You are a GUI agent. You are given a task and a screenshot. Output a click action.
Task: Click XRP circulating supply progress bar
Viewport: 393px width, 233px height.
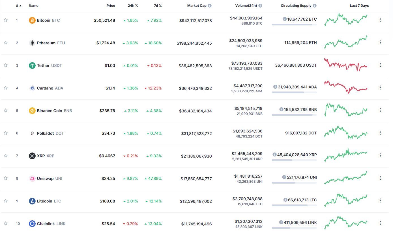pyautogui.click(x=294, y=160)
